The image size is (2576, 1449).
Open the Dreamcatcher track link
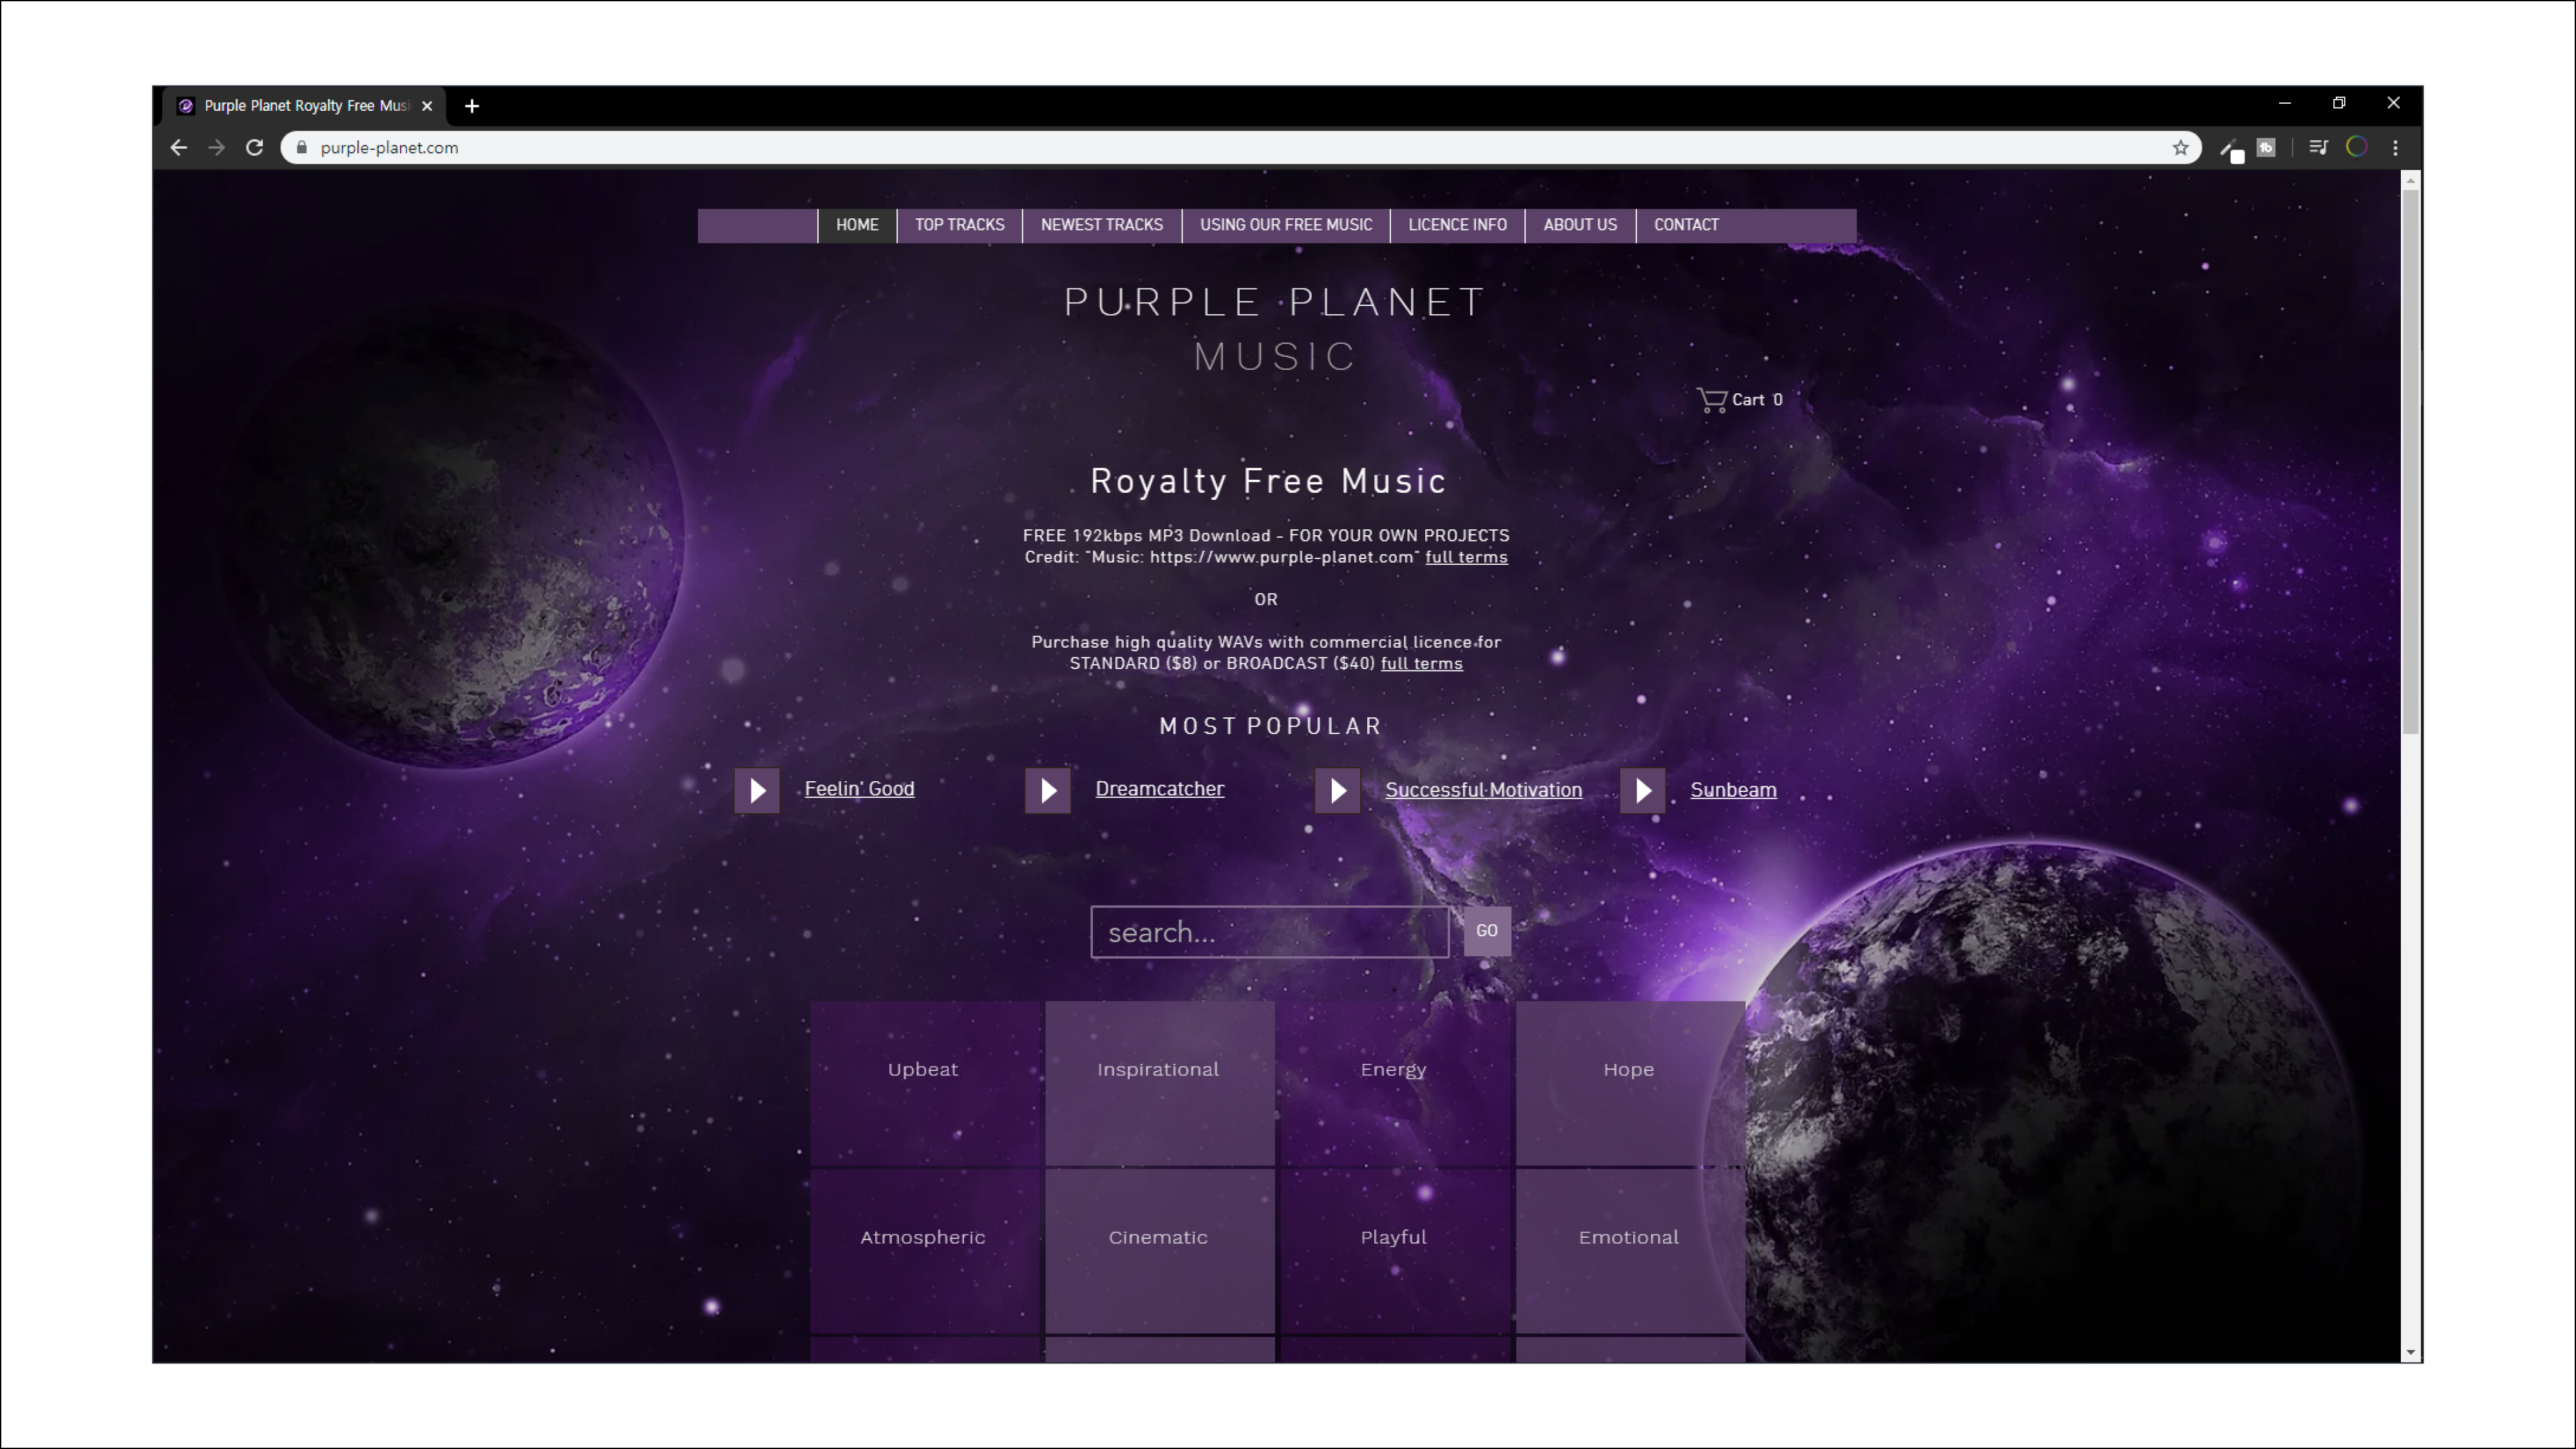1159,789
